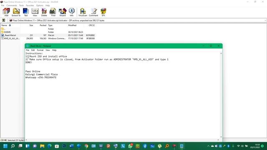
Task: Click the Info toolbar icon
Action: point(71,12)
